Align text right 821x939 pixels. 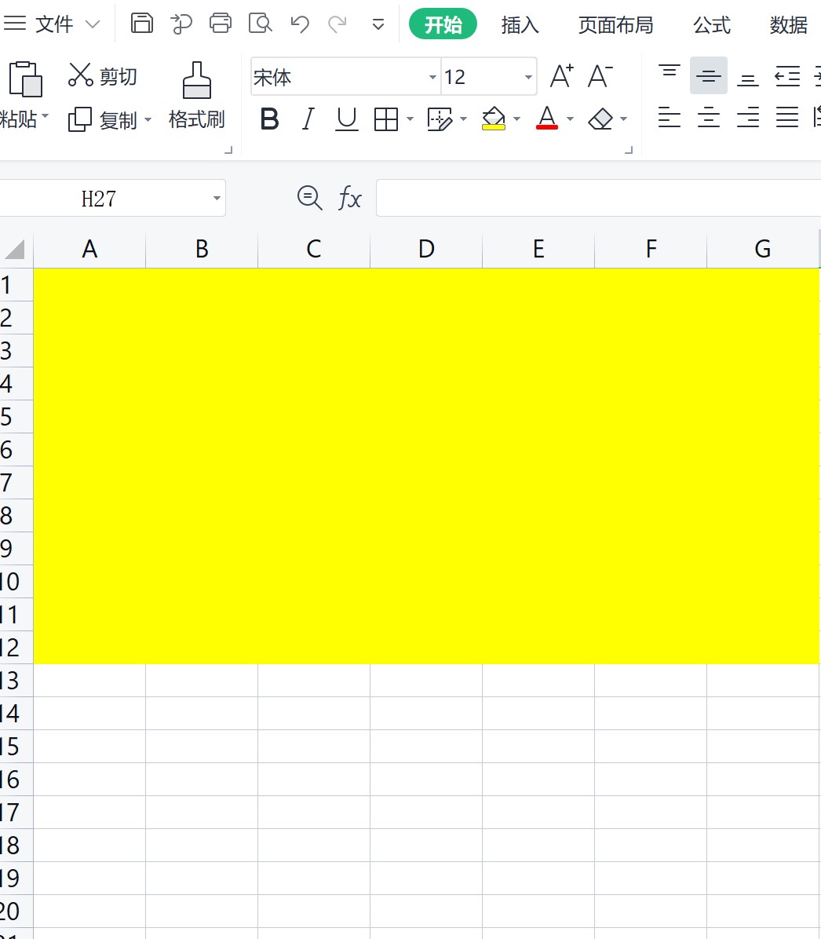pyautogui.click(x=748, y=118)
